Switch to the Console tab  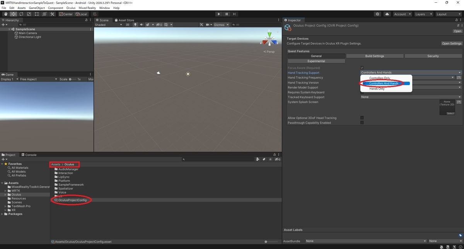pos(29,155)
